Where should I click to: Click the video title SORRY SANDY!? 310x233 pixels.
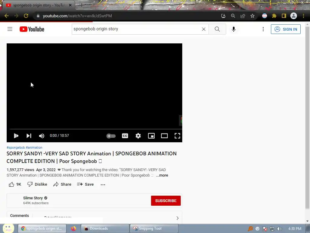click(91, 157)
